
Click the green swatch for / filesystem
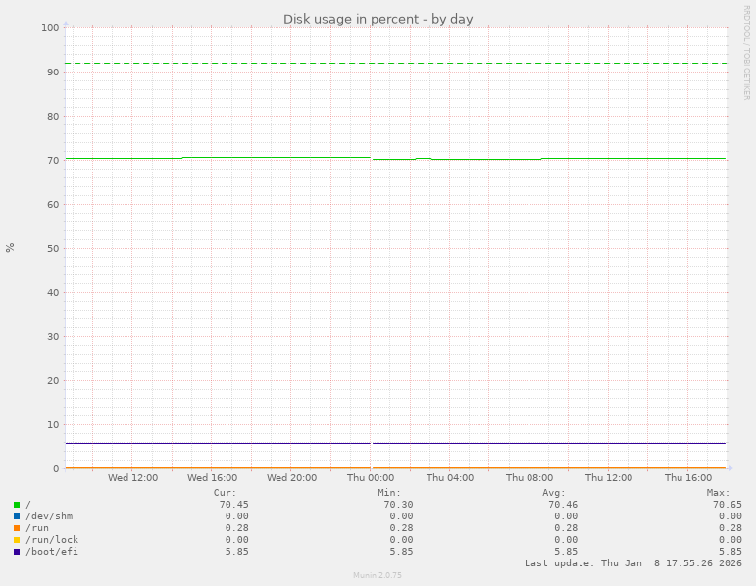[17, 505]
